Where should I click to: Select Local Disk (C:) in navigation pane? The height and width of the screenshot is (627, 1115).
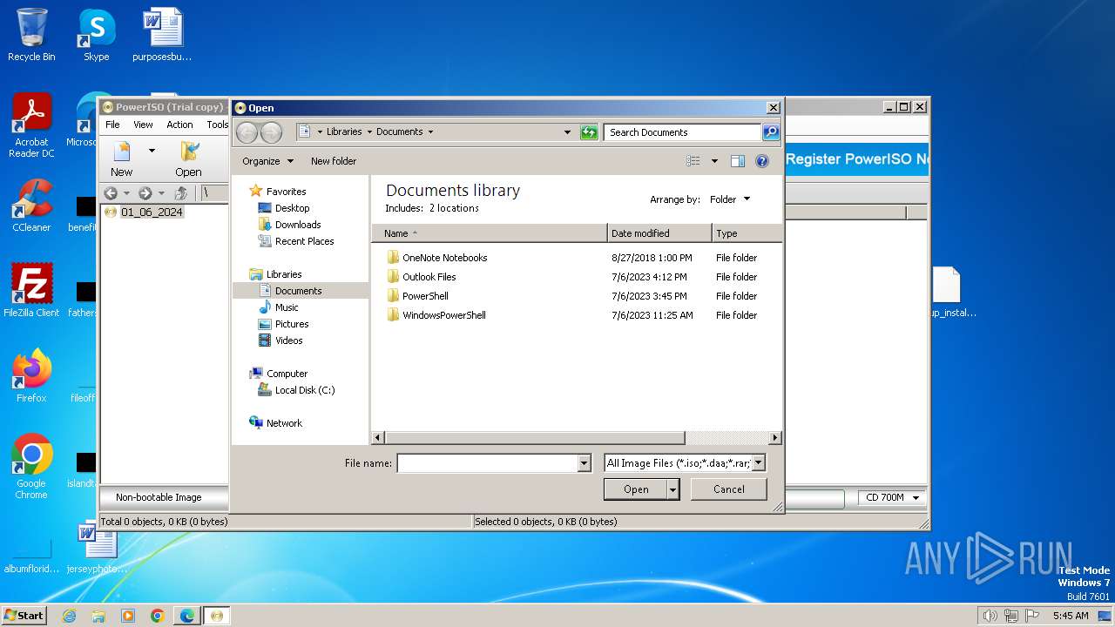[304, 390]
